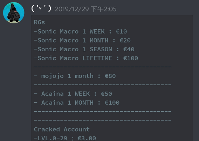The height and width of the screenshot is (141, 199).
Task: Click the €40 price text
Action: click(129, 49)
